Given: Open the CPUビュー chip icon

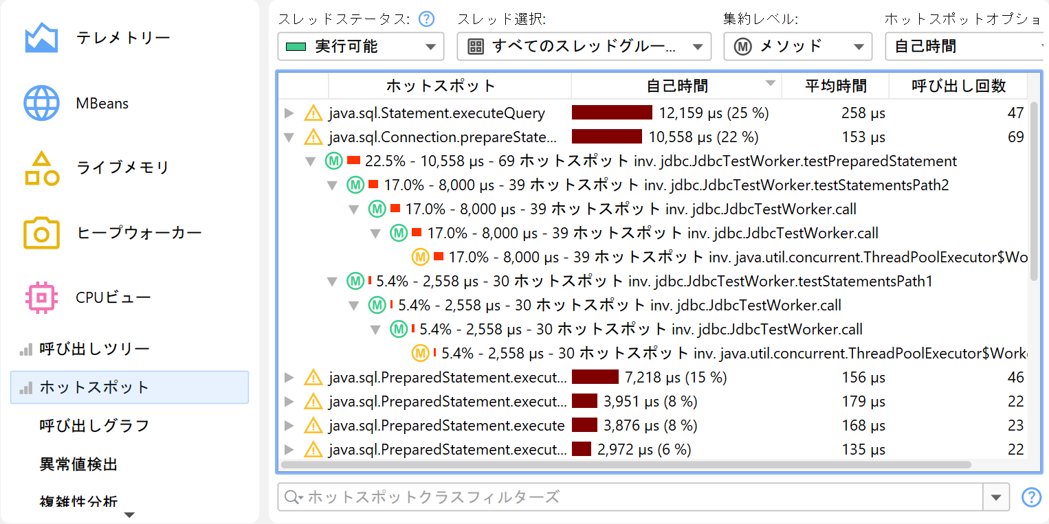Looking at the screenshot, I should pyautogui.click(x=41, y=297).
